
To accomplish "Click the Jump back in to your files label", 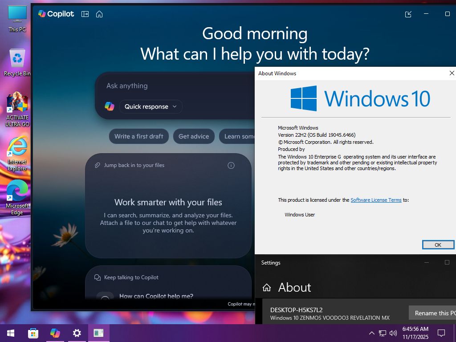I will click(x=134, y=165).
